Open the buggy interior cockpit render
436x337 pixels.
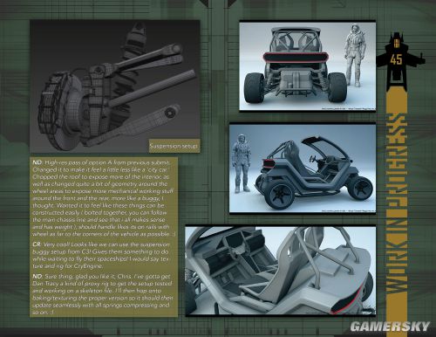click(x=281, y=271)
